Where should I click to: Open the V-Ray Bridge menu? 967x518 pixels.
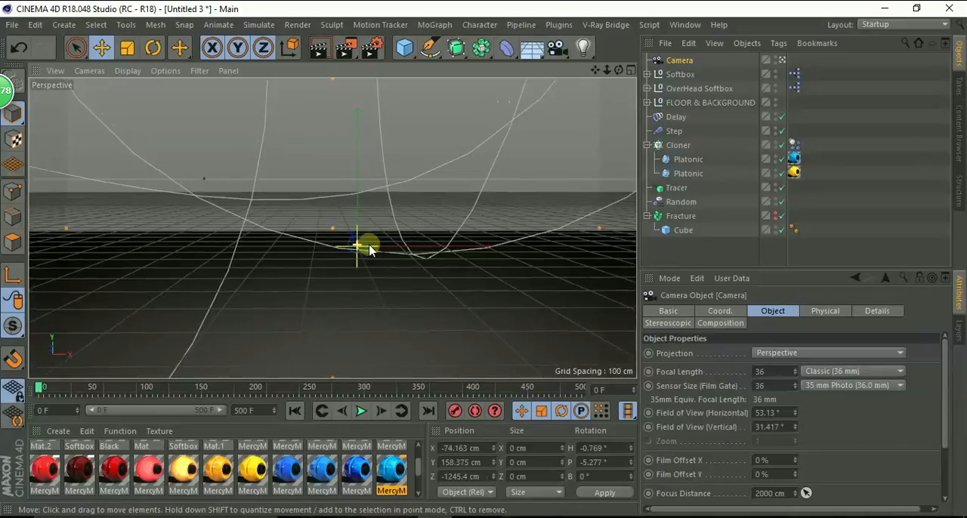[x=605, y=25]
